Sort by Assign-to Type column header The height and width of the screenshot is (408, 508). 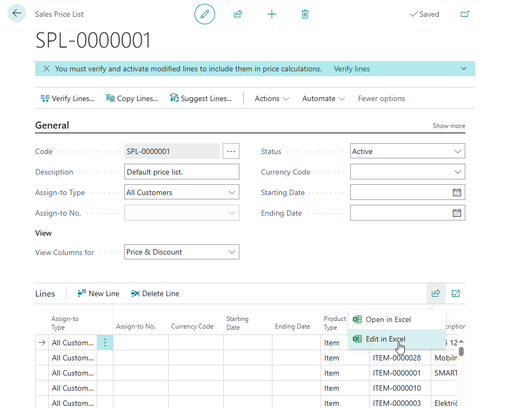point(65,323)
